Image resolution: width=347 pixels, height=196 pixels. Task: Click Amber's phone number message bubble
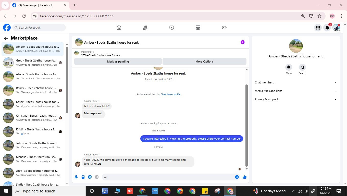pos(138,162)
